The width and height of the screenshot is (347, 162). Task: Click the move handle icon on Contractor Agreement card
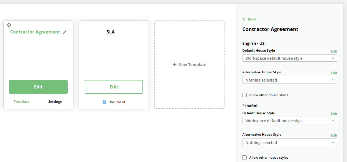9,25
